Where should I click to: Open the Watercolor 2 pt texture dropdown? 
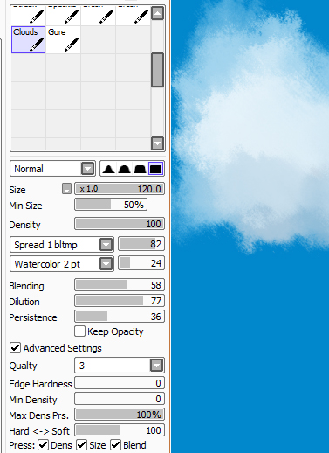click(x=106, y=264)
